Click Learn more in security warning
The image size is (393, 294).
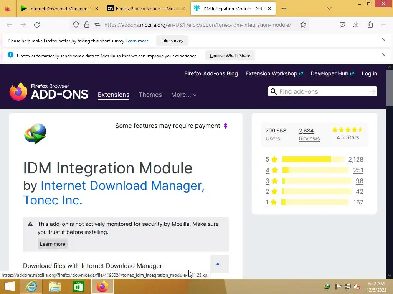[52, 244]
